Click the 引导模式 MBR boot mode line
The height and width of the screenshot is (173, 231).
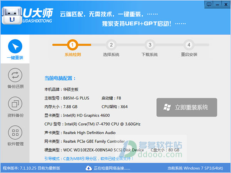[89, 159]
